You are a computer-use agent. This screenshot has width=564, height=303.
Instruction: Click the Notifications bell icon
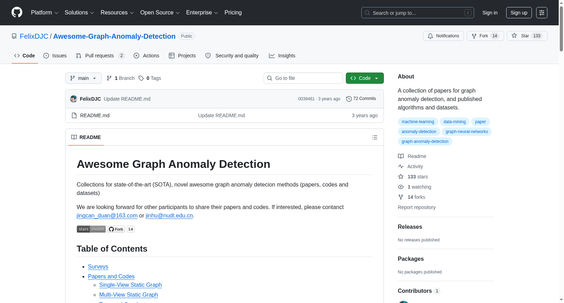pos(430,36)
